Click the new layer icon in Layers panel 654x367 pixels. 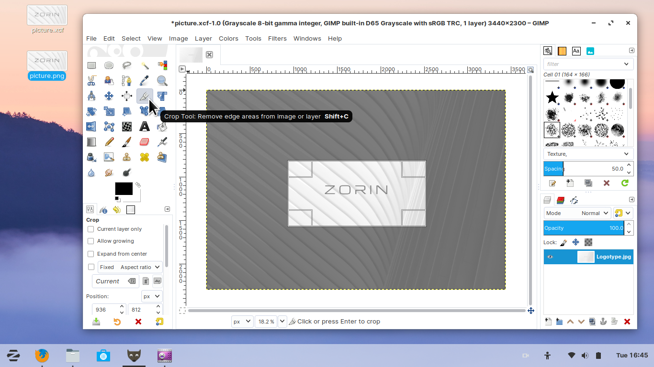549,322
